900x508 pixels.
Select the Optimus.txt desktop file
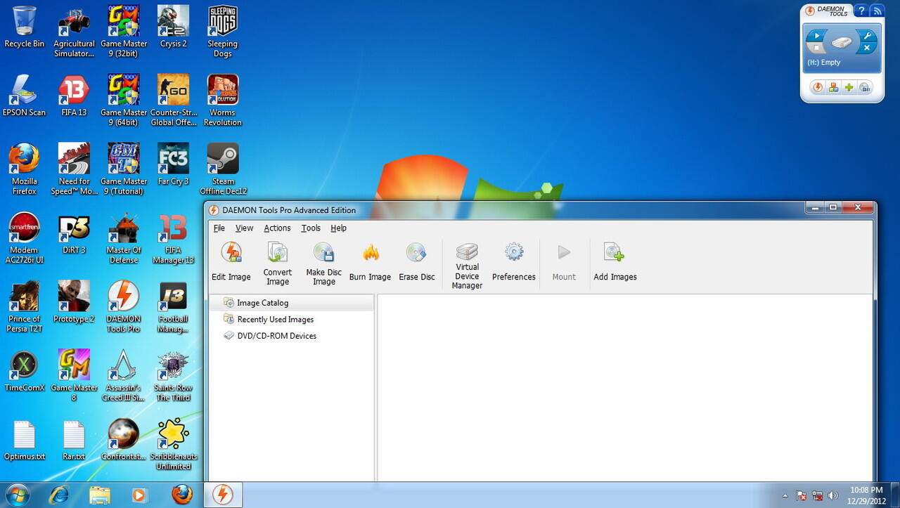click(24, 441)
